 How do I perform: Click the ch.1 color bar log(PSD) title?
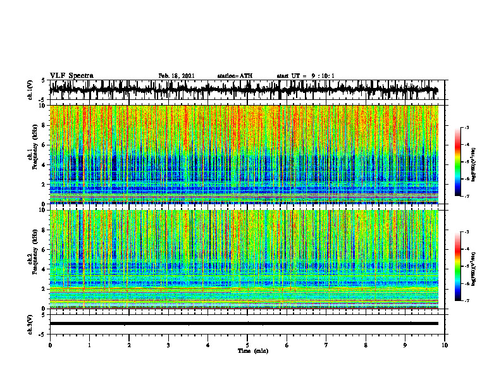point(474,165)
